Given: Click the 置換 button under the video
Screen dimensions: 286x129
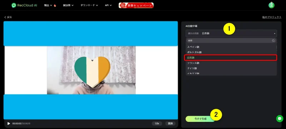Looking at the screenshot, I should 171,124.
